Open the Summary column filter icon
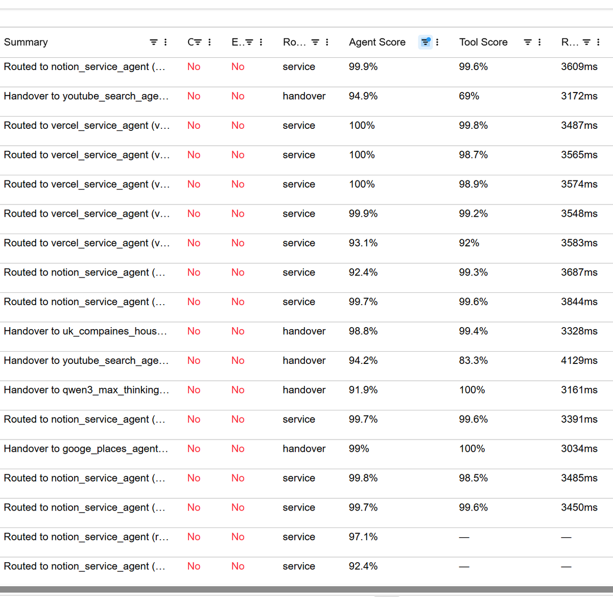The image size is (613, 597). (153, 42)
